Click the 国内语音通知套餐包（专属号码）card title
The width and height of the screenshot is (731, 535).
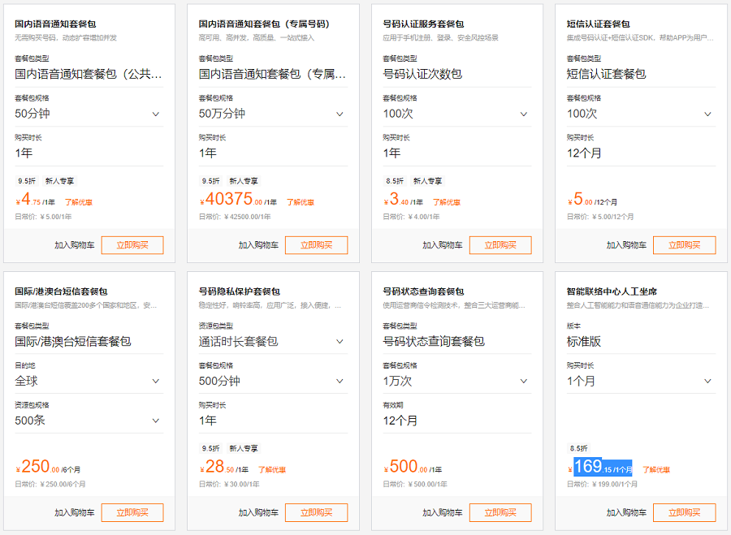(264, 24)
